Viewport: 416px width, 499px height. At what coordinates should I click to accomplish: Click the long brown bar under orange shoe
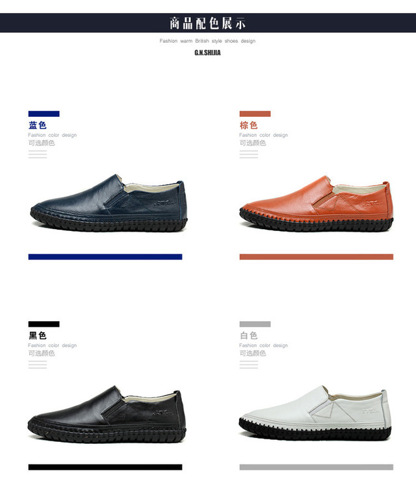click(x=316, y=257)
